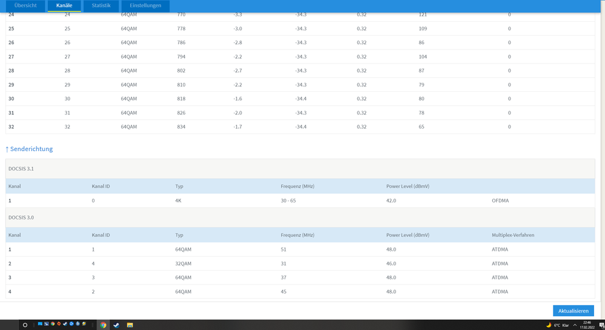
Task: Click frequency 51 in DOCSIS 3.0 table
Action: 283,250
